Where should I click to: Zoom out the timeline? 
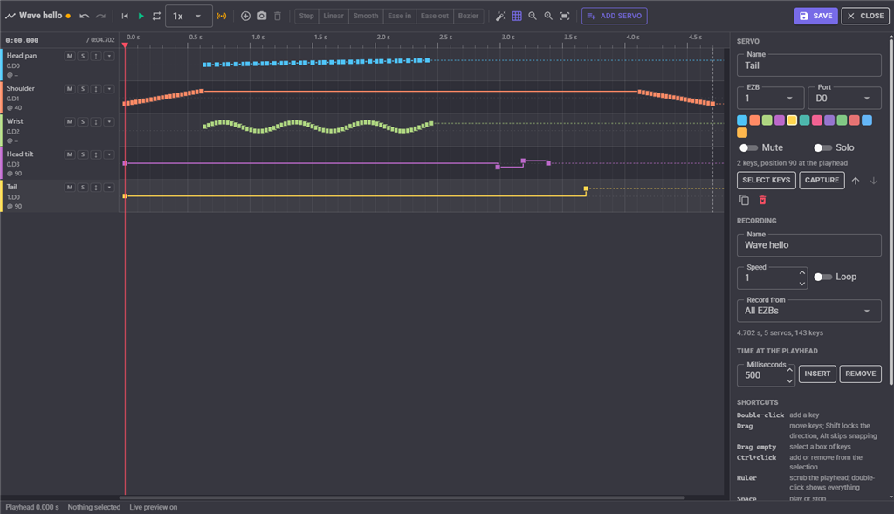point(533,16)
